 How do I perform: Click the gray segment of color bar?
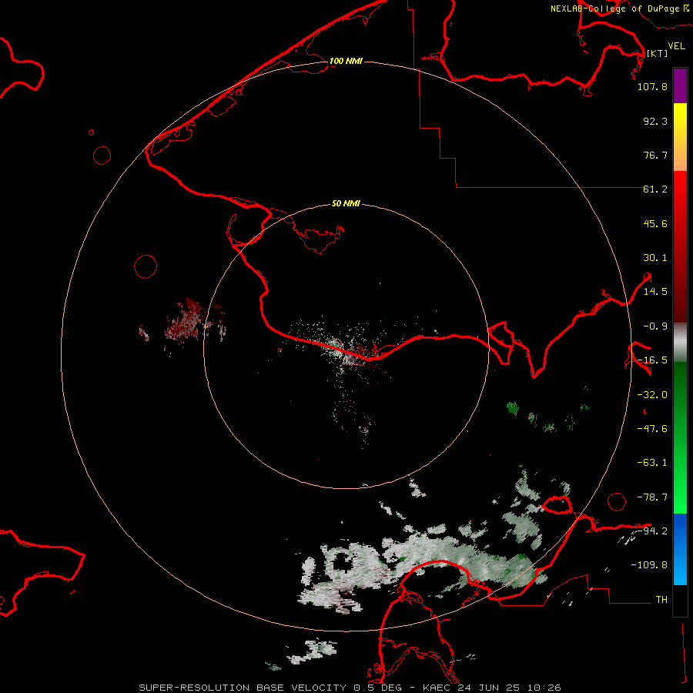pos(680,343)
